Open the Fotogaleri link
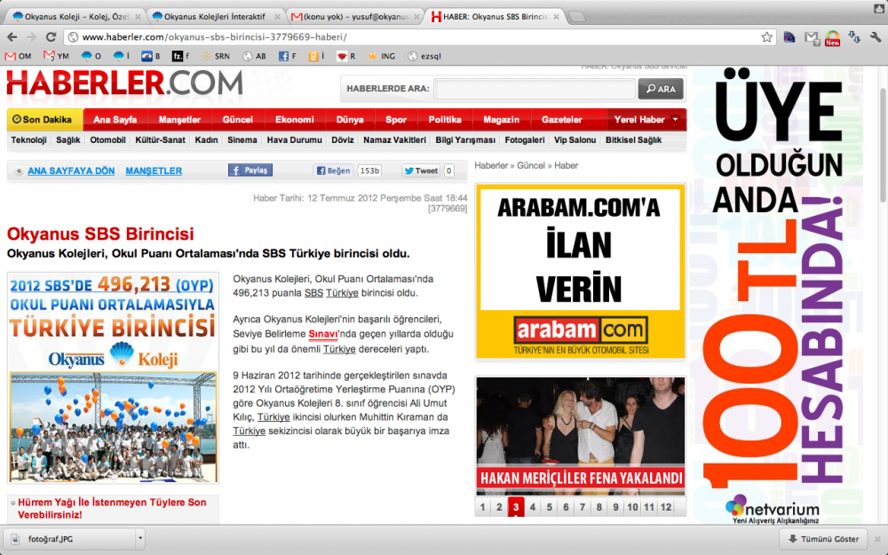Image resolution: width=888 pixels, height=555 pixels. (525, 140)
